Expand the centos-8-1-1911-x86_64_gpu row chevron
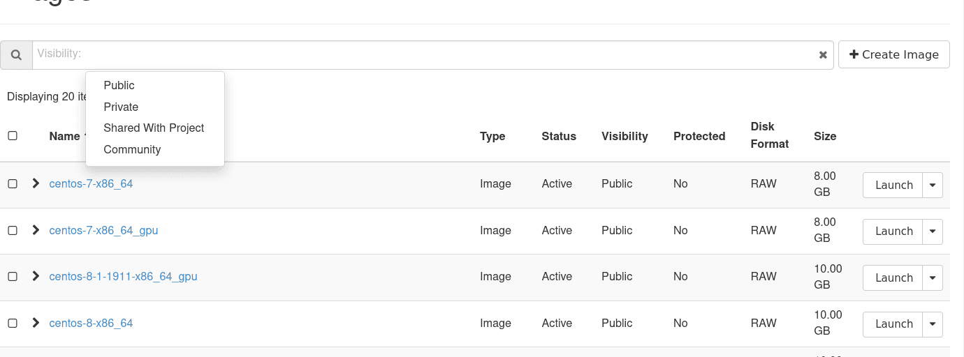The width and height of the screenshot is (964, 357). (x=36, y=276)
